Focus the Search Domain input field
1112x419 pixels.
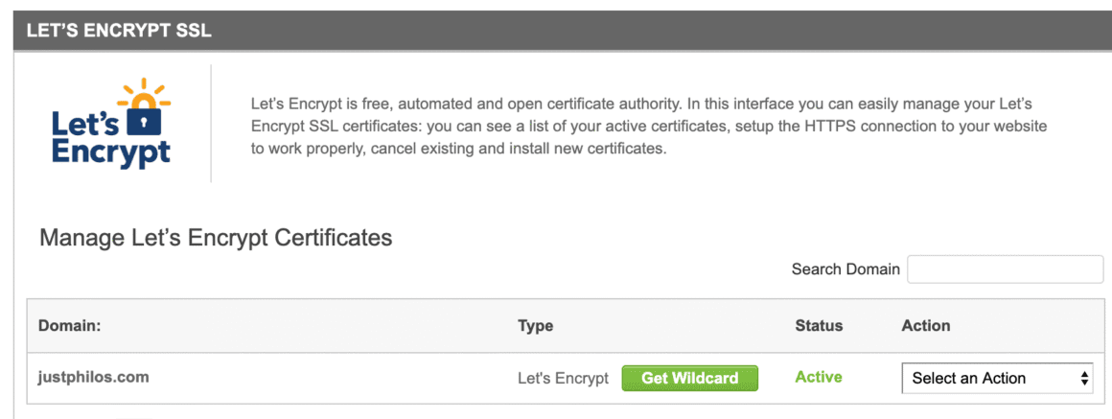point(1005,269)
